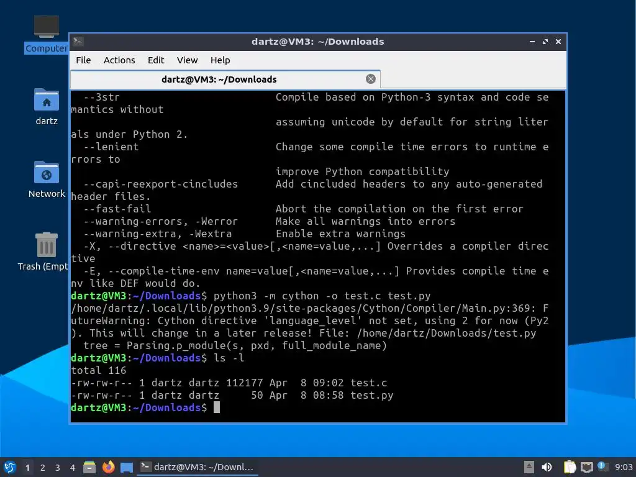The height and width of the screenshot is (477, 636).
Task: Launch file manager from the taskbar
Action: tap(89, 467)
